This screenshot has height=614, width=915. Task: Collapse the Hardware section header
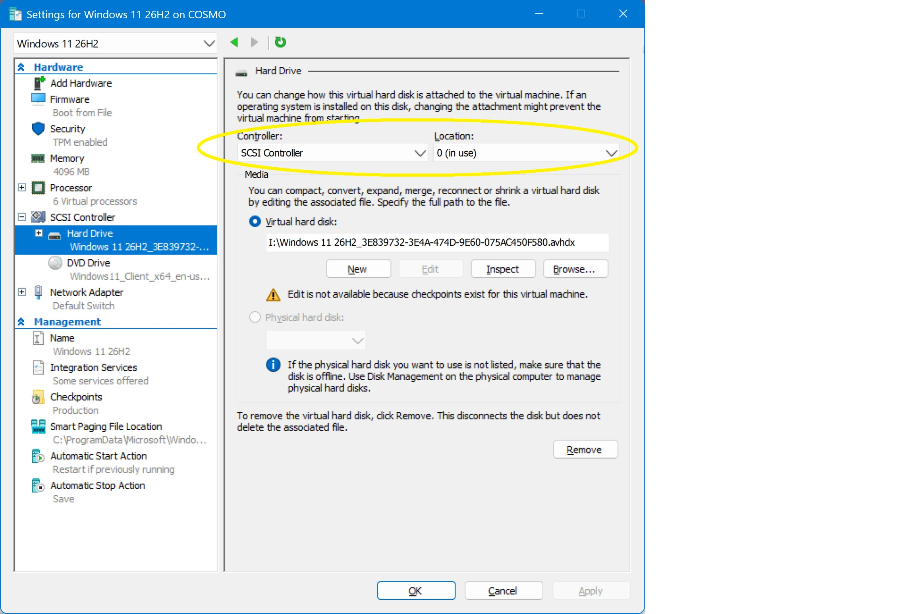[21, 67]
